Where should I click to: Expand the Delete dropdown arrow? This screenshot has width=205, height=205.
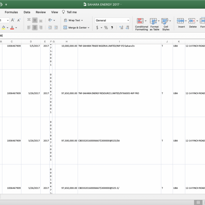click(197, 21)
